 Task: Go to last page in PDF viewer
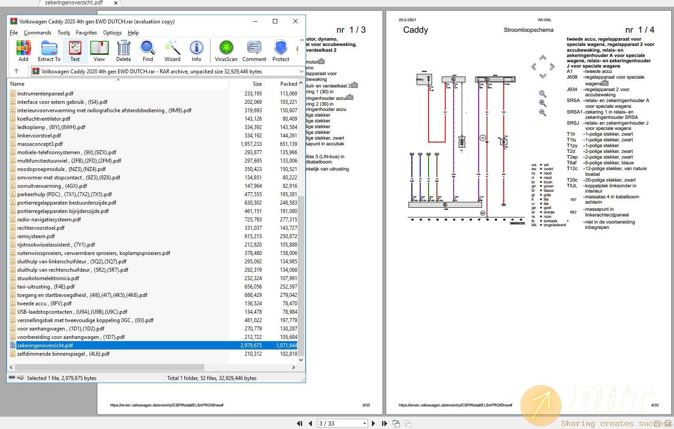[384, 423]
